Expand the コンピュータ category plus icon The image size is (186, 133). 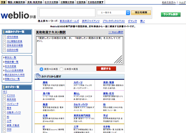[x=4, y=104]
